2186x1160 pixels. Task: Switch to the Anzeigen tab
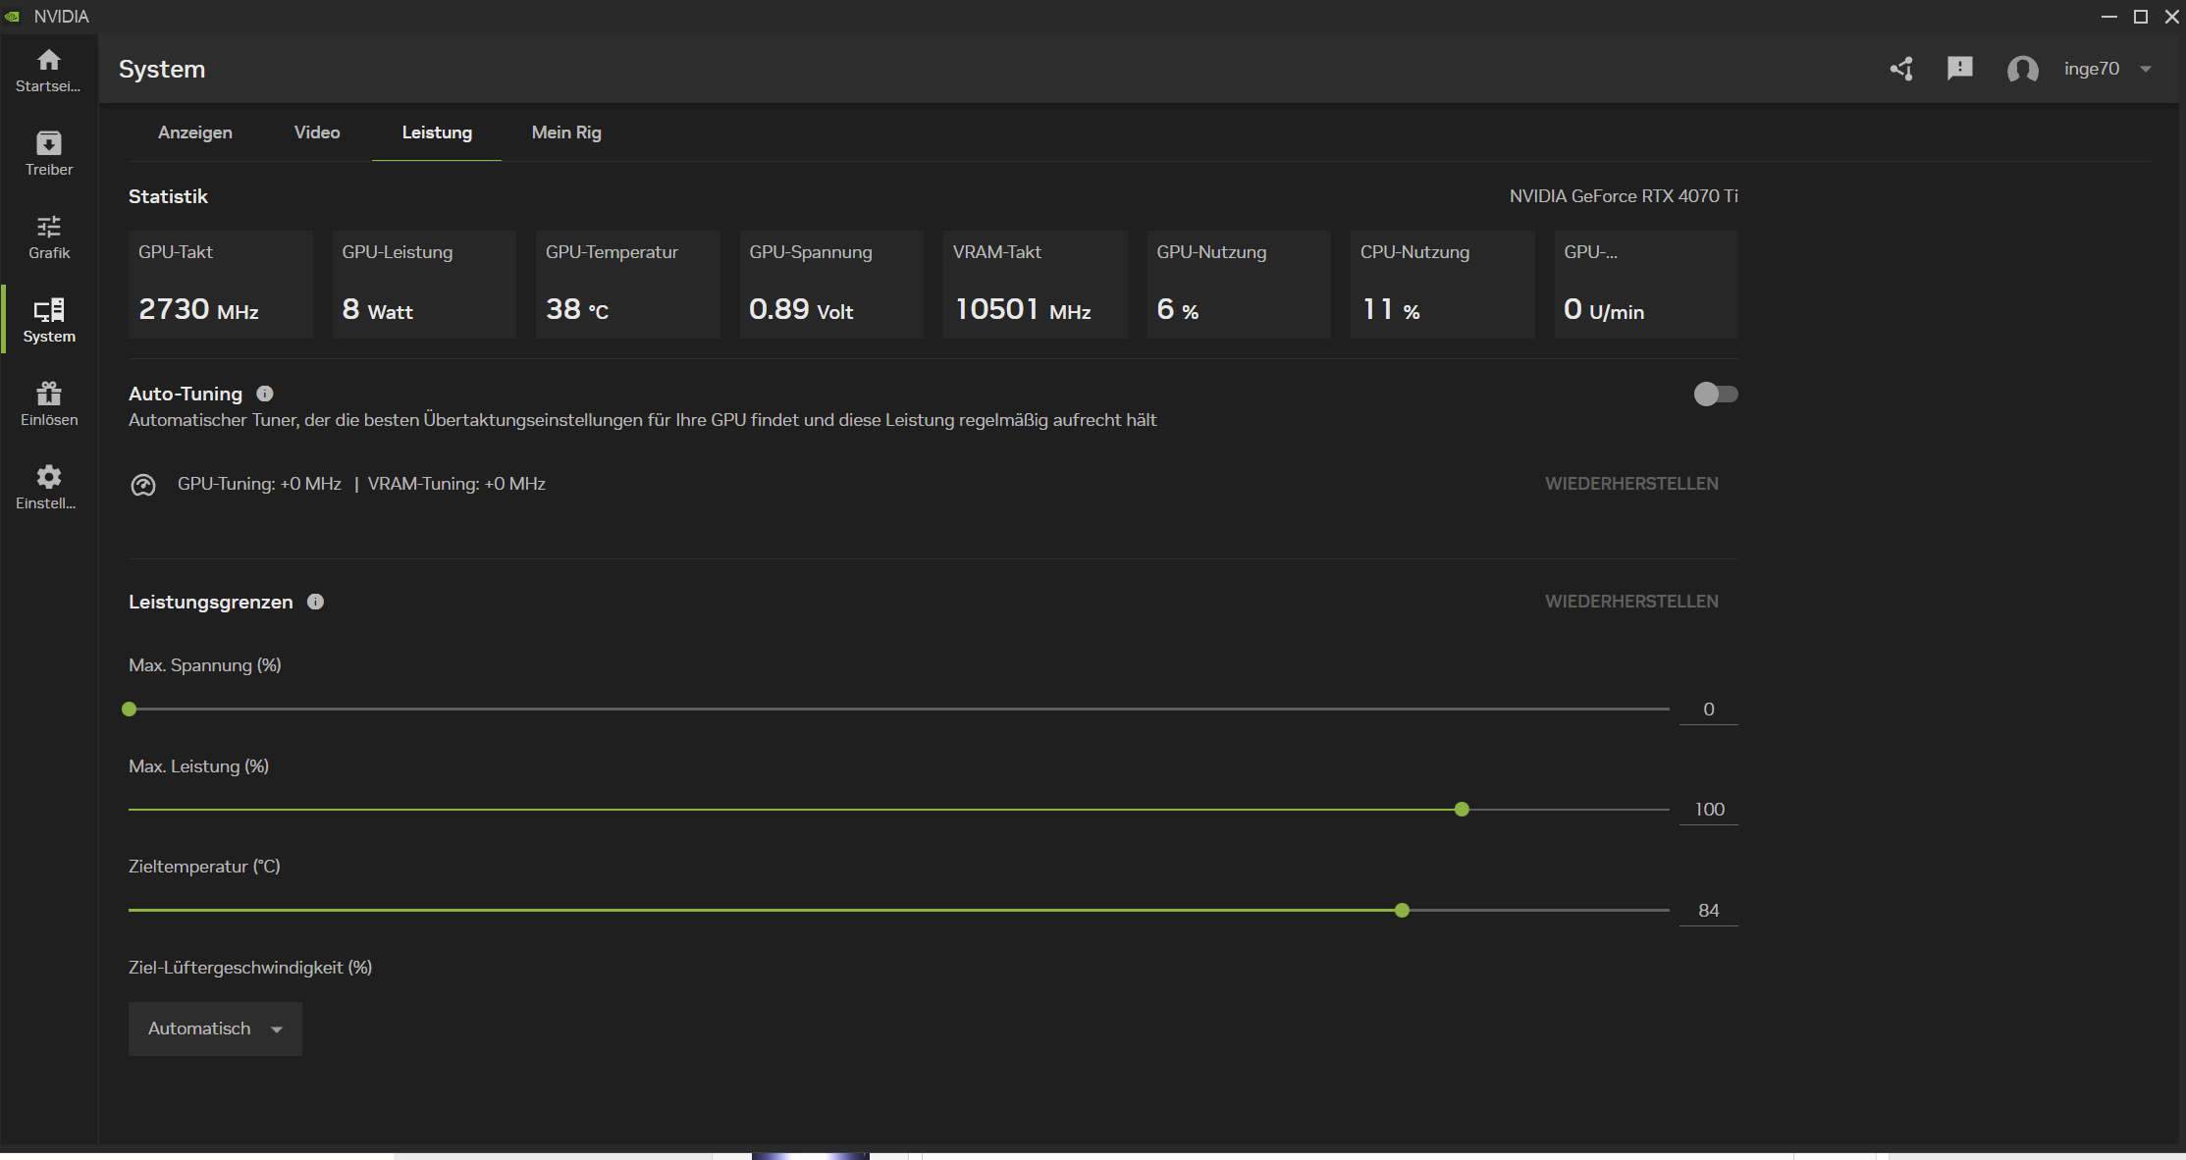(195, 132)
